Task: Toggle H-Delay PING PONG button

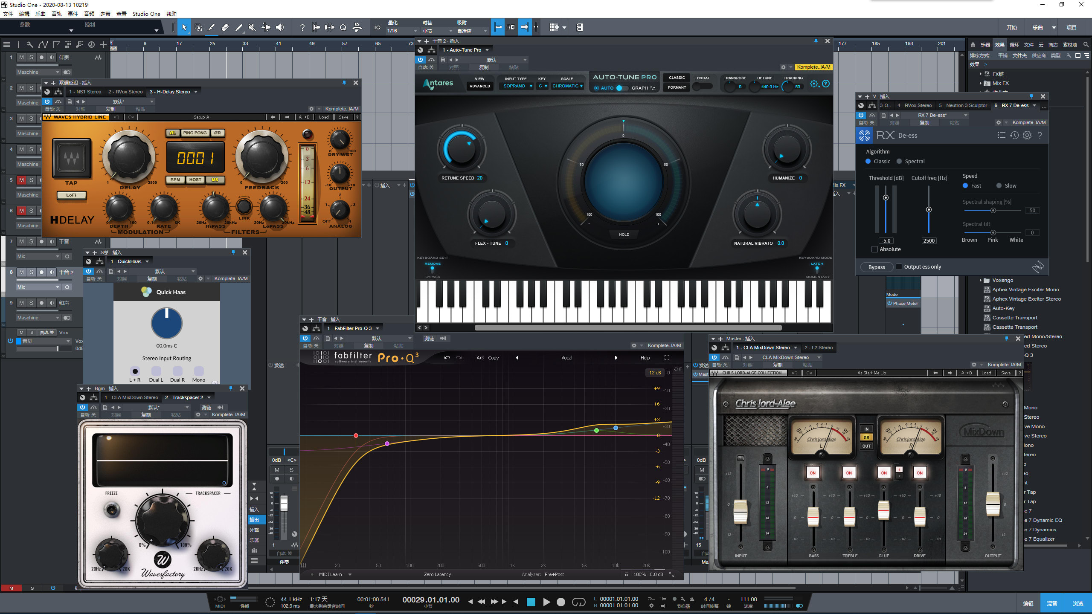Action: coord(195,133)
